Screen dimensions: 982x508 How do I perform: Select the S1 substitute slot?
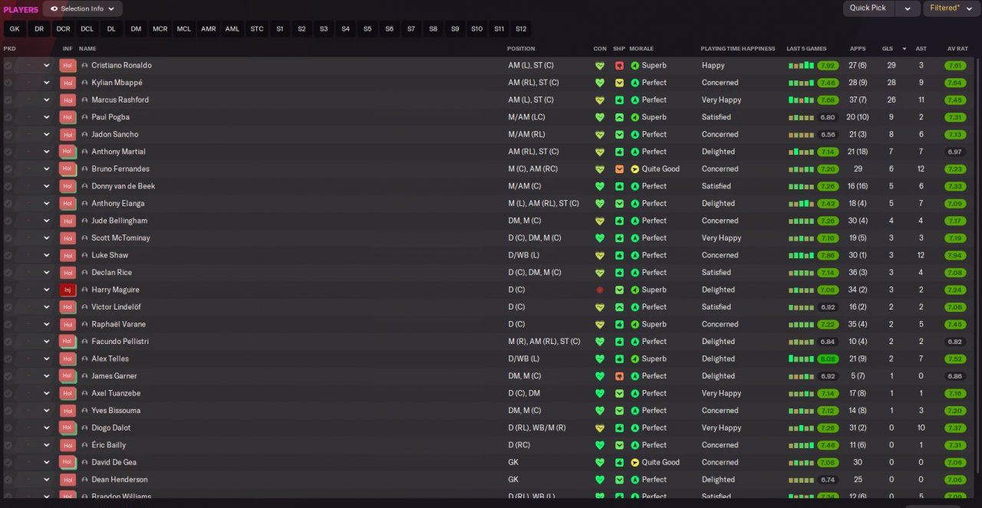[280, 29]
